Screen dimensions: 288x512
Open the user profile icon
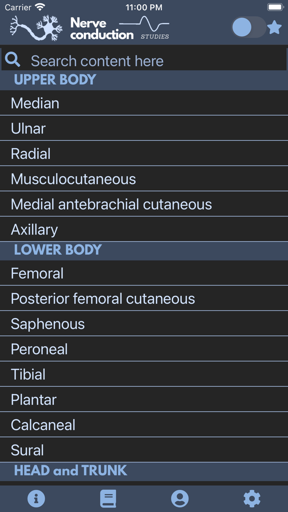tap(180, 498)
